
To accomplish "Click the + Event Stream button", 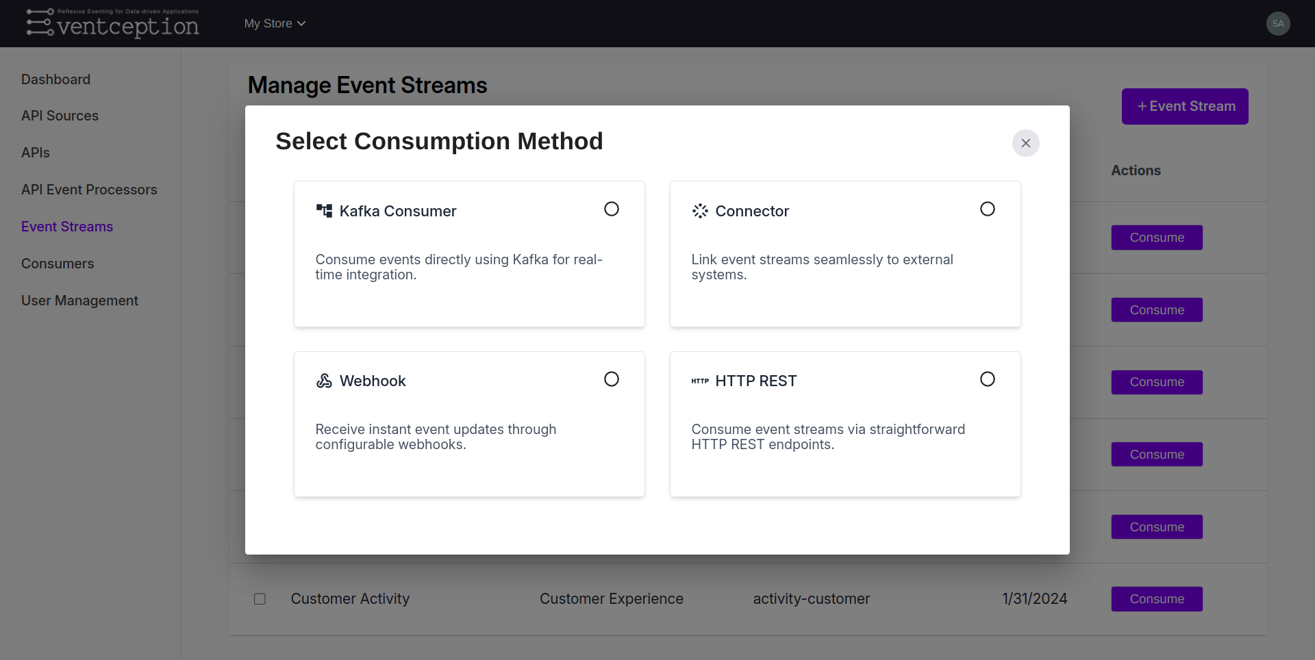I will tap(1185, 106).
